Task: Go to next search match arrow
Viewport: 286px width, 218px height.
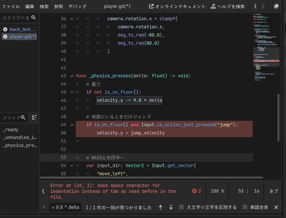Action: pyautogui.click(x=171, y=207)
